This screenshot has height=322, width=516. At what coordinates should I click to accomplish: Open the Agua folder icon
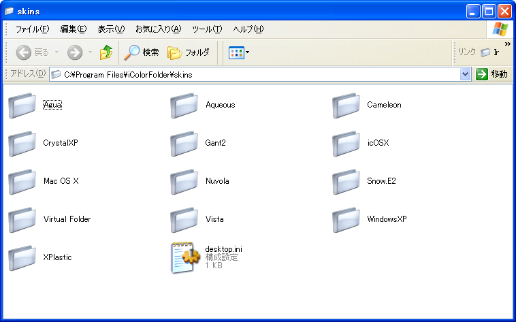click(x=22, y=106)
